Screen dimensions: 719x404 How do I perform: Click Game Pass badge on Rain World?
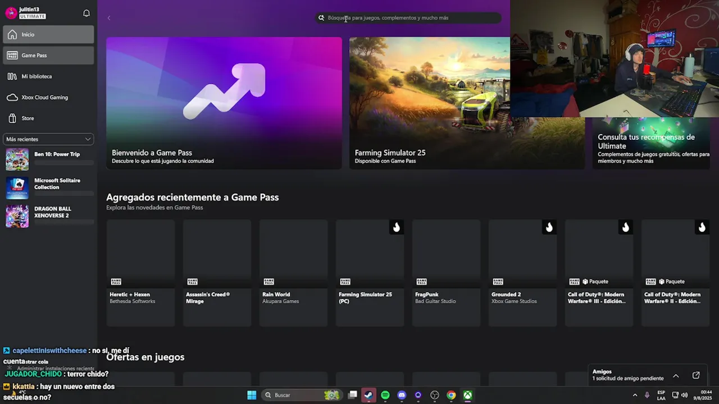click(x=269, y=282)
